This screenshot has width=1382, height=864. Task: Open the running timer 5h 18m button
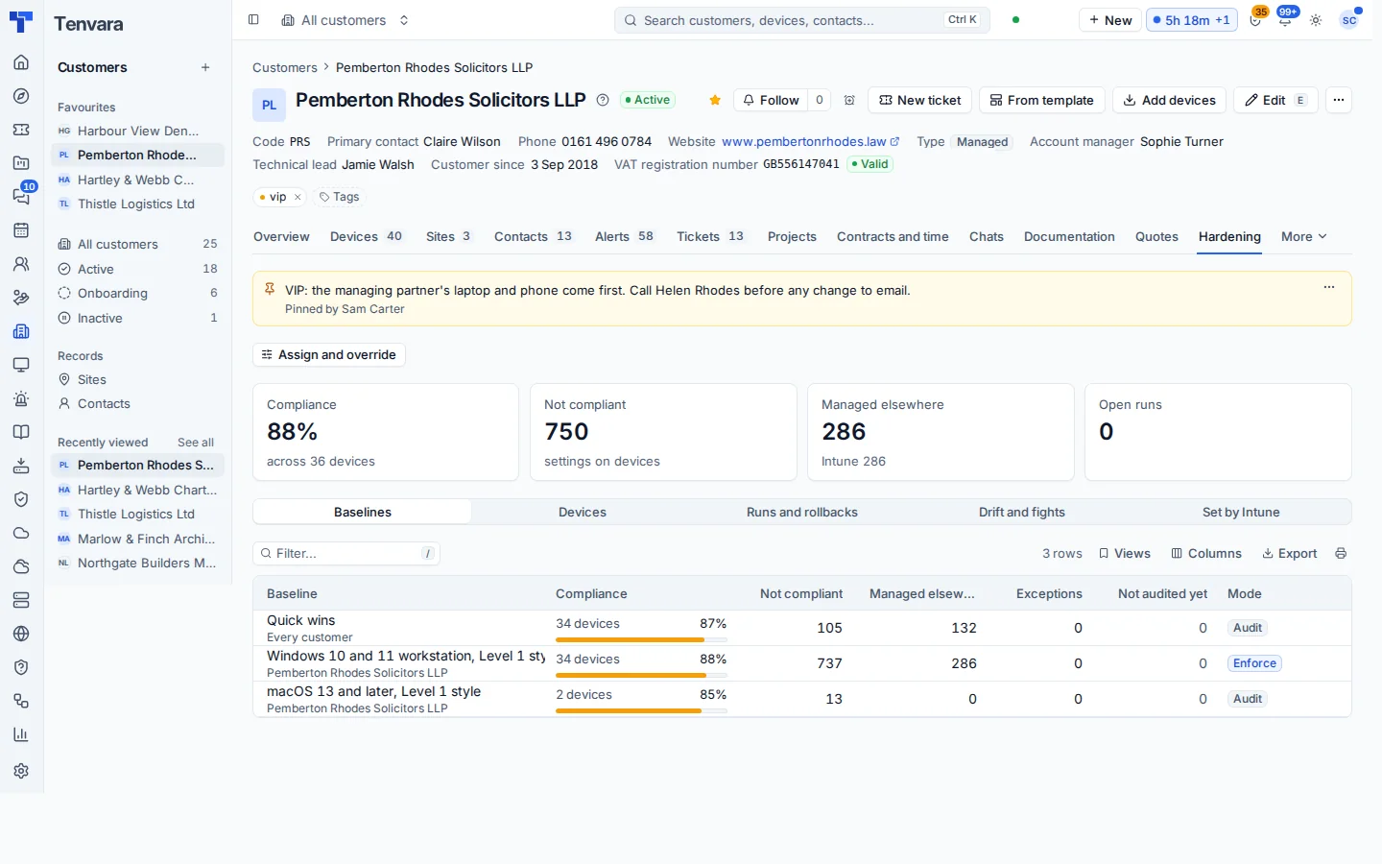click(1191, 20)
